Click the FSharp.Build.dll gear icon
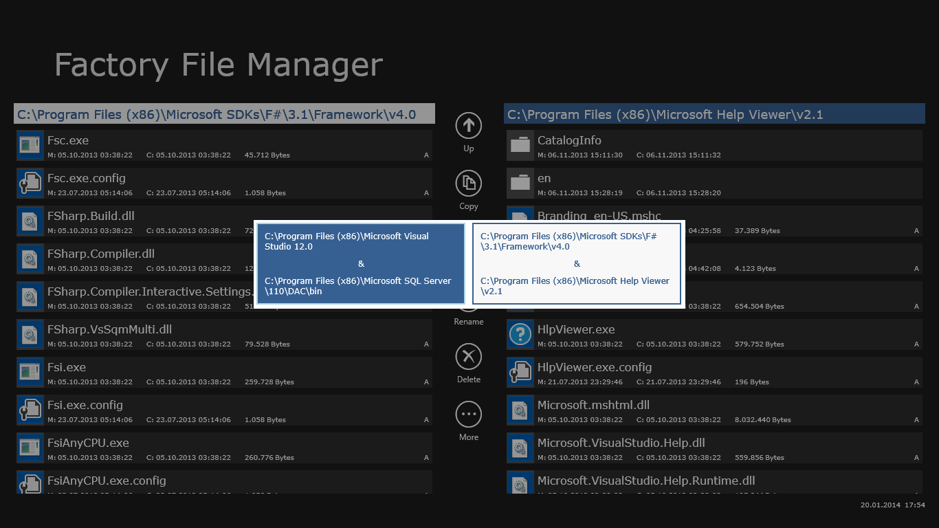This screenshot has width=939, height=528. 30,221
